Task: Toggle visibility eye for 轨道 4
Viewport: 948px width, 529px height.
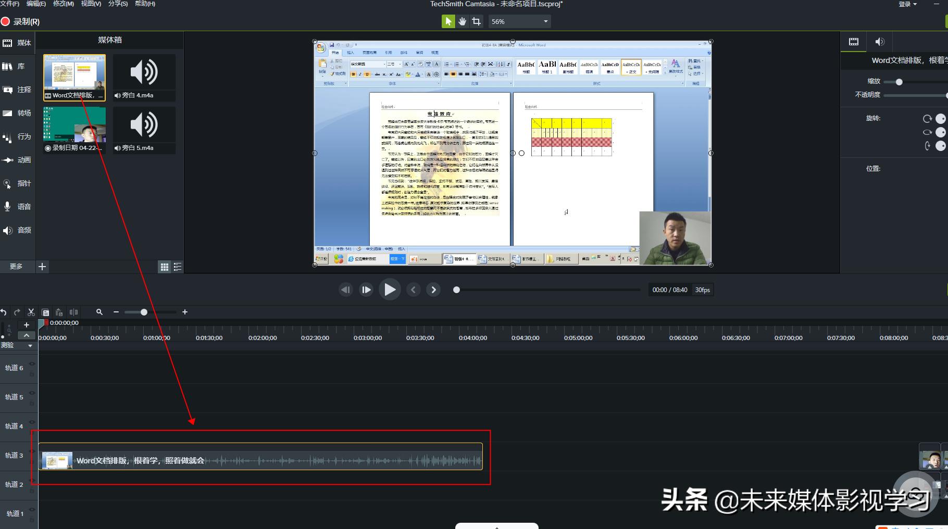Action: coord(32,422)
